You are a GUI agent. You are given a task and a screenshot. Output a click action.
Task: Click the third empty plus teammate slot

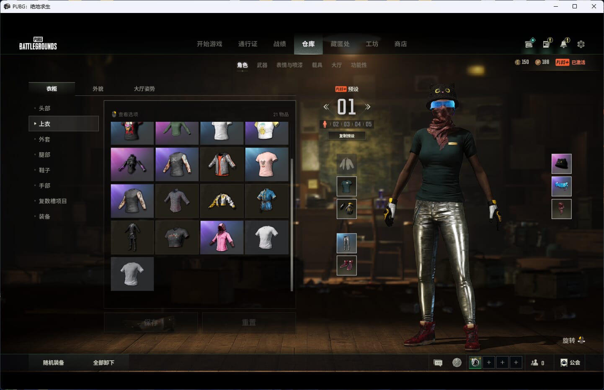point(516,362)
